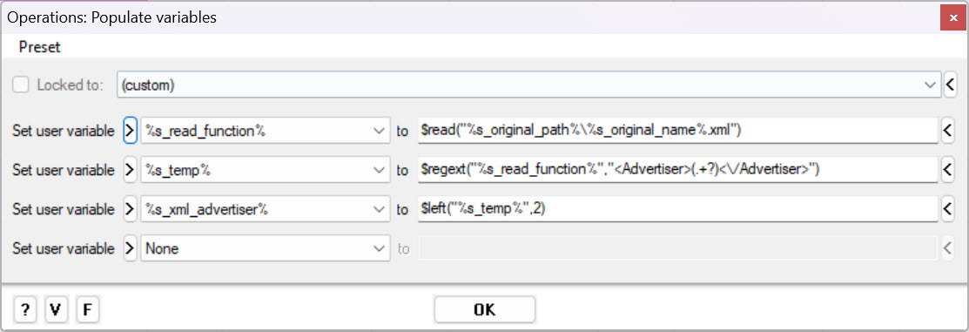Click into the $regext expression text field
969x332 pixels.
pos(678,170)
